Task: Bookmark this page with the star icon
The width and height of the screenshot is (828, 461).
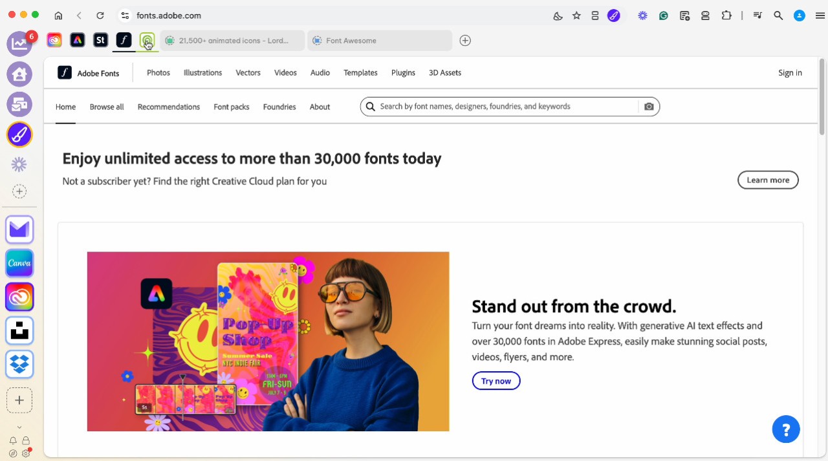Action: click(x=576, y=16)
